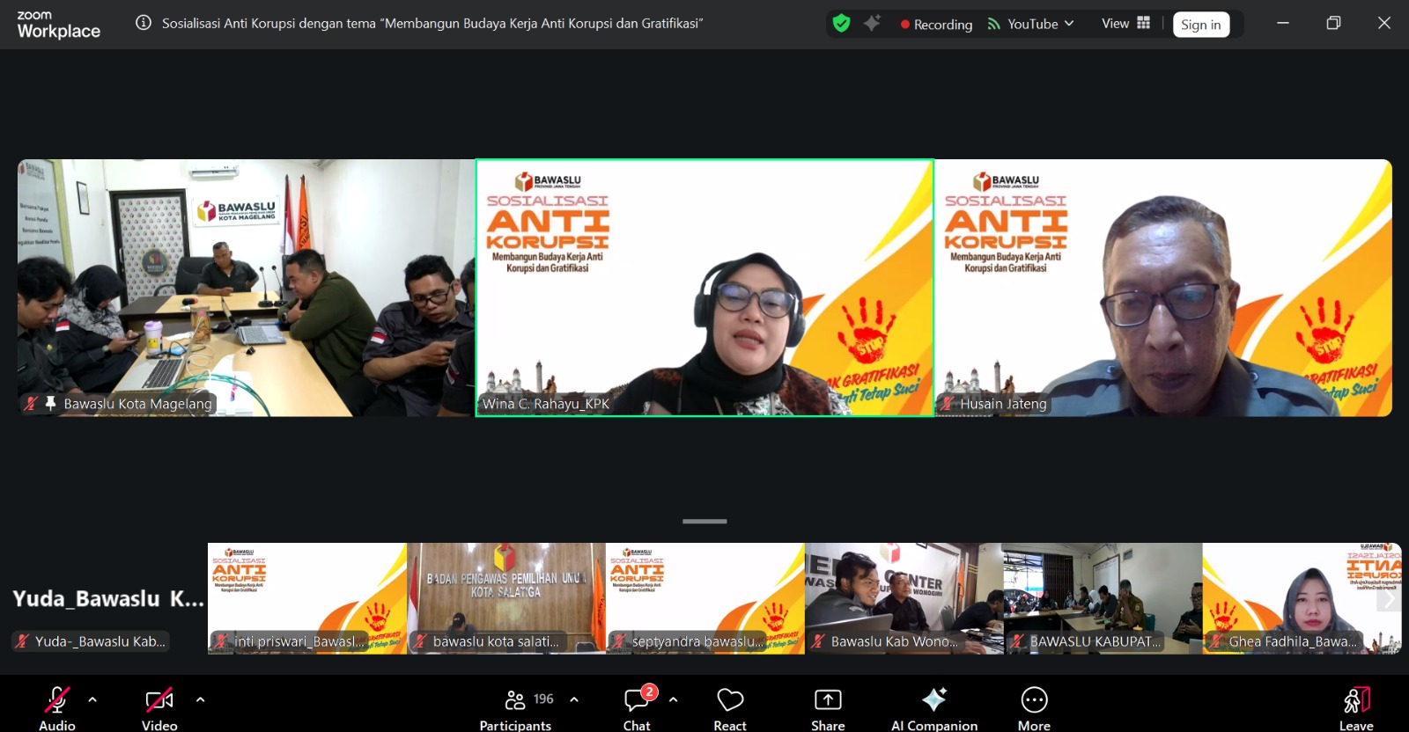This screenshot has width=1409, height=732.
Task: Click AI sparkle icon in top bar
Action: 872,24
